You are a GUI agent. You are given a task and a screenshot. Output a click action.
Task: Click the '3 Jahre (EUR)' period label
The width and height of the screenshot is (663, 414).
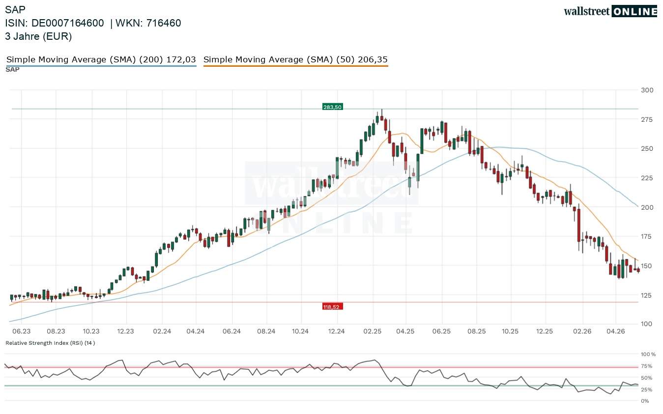[x=38, y=36]
